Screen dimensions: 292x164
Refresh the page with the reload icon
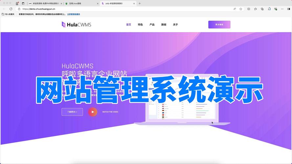tap(11, 9)
